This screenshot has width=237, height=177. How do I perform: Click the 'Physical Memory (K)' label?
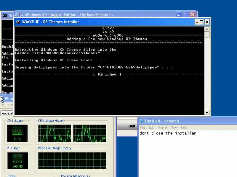pos(75,176)
